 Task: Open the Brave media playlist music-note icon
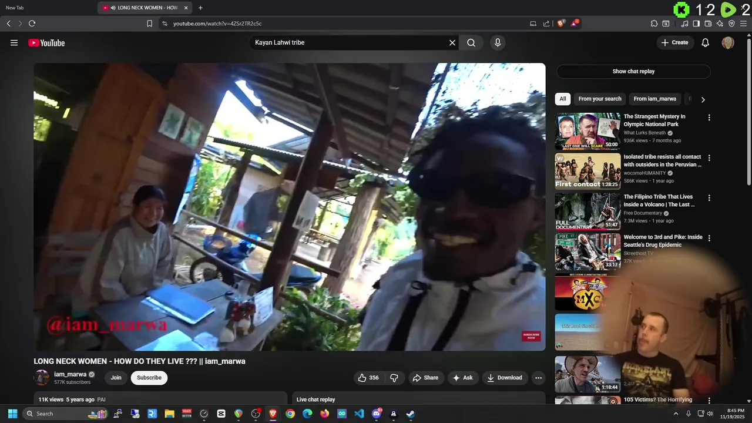pos(684,23)
